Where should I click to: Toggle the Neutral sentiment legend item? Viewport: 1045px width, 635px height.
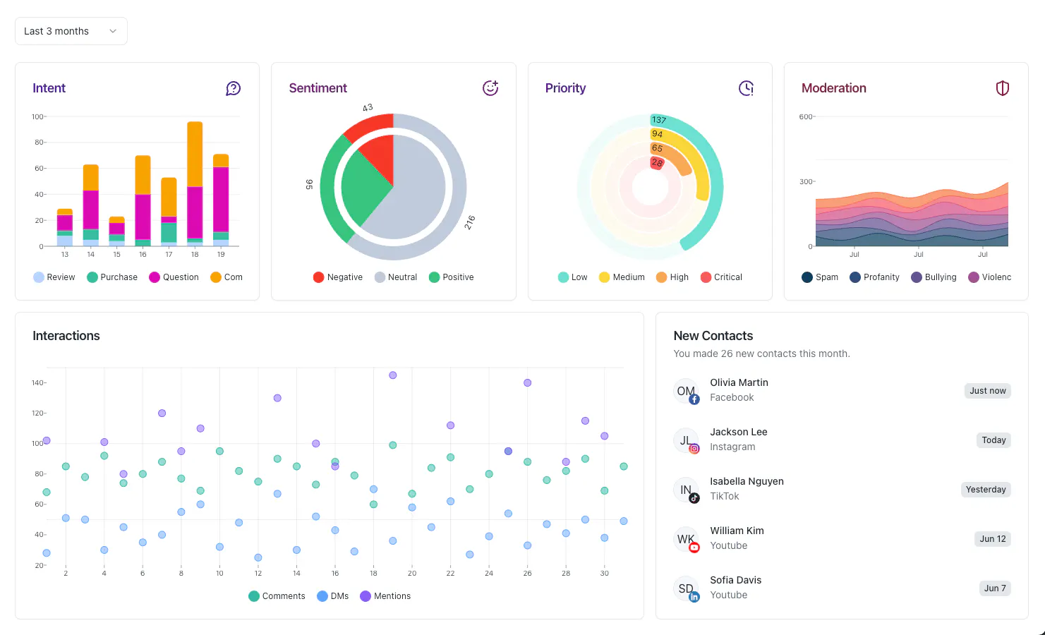(x=396, y=277)
